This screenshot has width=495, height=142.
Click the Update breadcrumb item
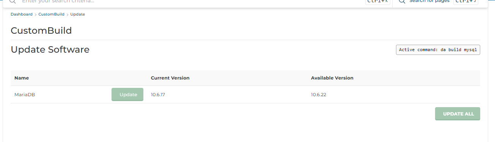tap(78, 14)
